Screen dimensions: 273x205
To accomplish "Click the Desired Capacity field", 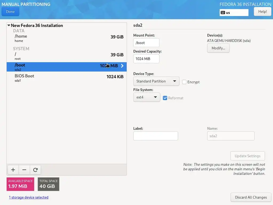I will [x=146, y=59].
